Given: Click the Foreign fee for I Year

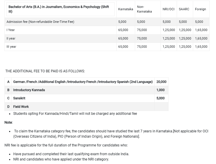Looking at the screenshot, I should coord(201,30).
